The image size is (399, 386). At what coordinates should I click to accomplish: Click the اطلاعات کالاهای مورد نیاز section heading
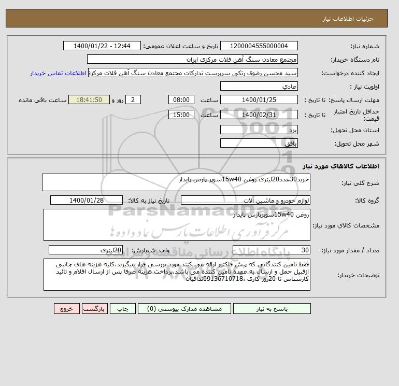(341, 166)
